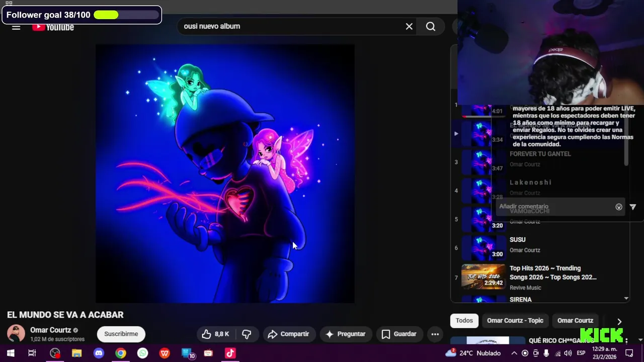Open the Omar Courtz channel name link

click(x=50, y=330)
